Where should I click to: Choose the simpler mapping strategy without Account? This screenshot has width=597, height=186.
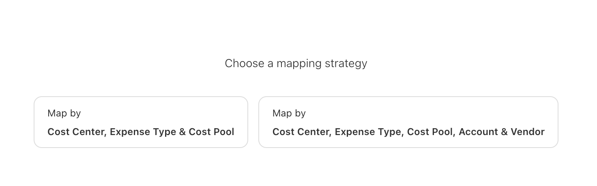click(141, 122)
